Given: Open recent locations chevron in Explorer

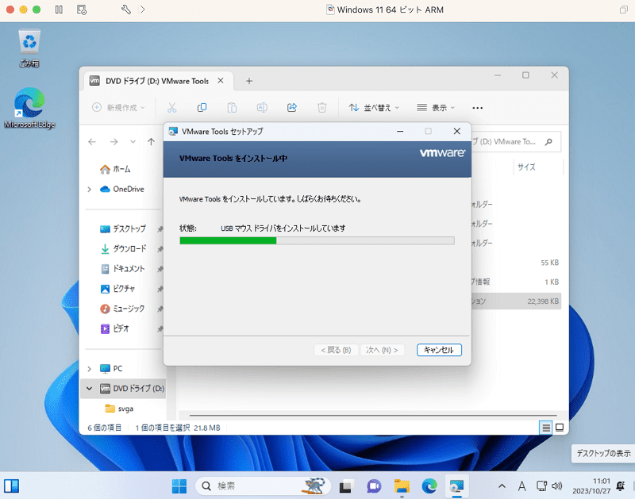Looking at the screenshot, I should pyautogui.click(x=133, y=142).
